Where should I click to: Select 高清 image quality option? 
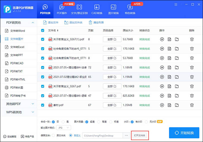(x=99, y=122)
